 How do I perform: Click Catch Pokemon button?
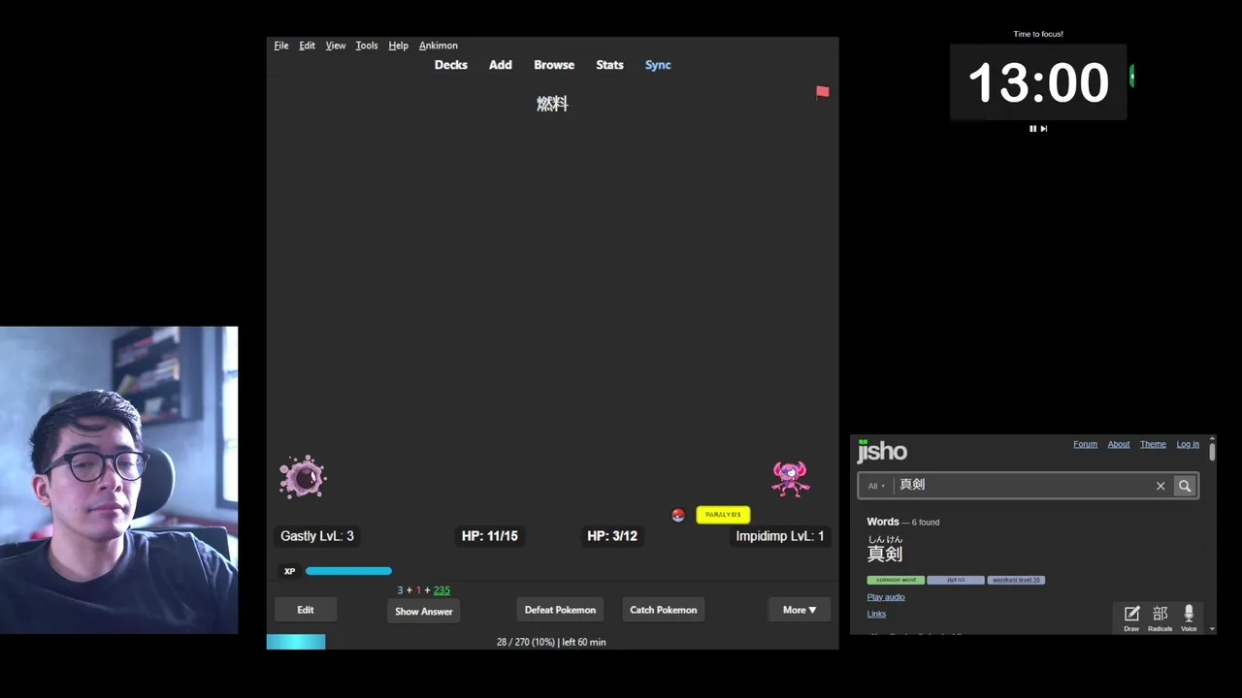(x=664, y=610)
